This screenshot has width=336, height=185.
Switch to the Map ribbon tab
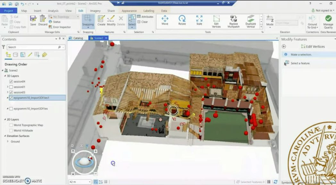tap(24, 11)
